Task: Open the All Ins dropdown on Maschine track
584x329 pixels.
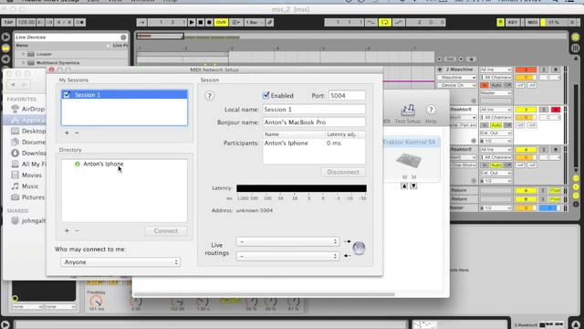Action: click(x=495, y=69)
